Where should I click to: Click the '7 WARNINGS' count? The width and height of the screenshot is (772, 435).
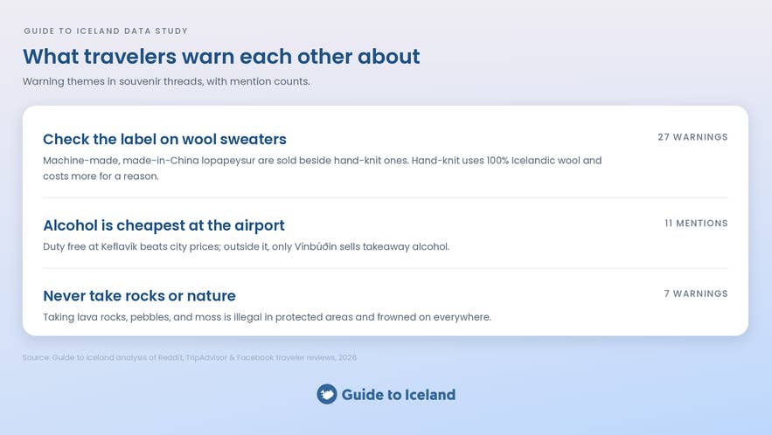point(696,293)
